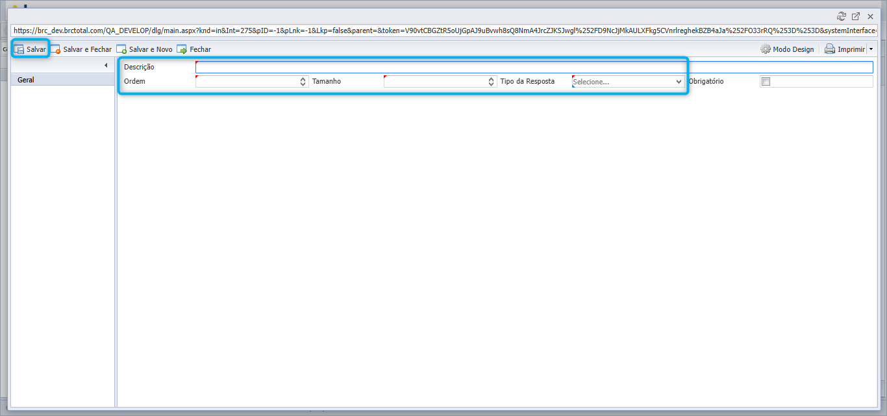
Task: Expand the Imprimir dropdown arrow
Action: [871, 49]
